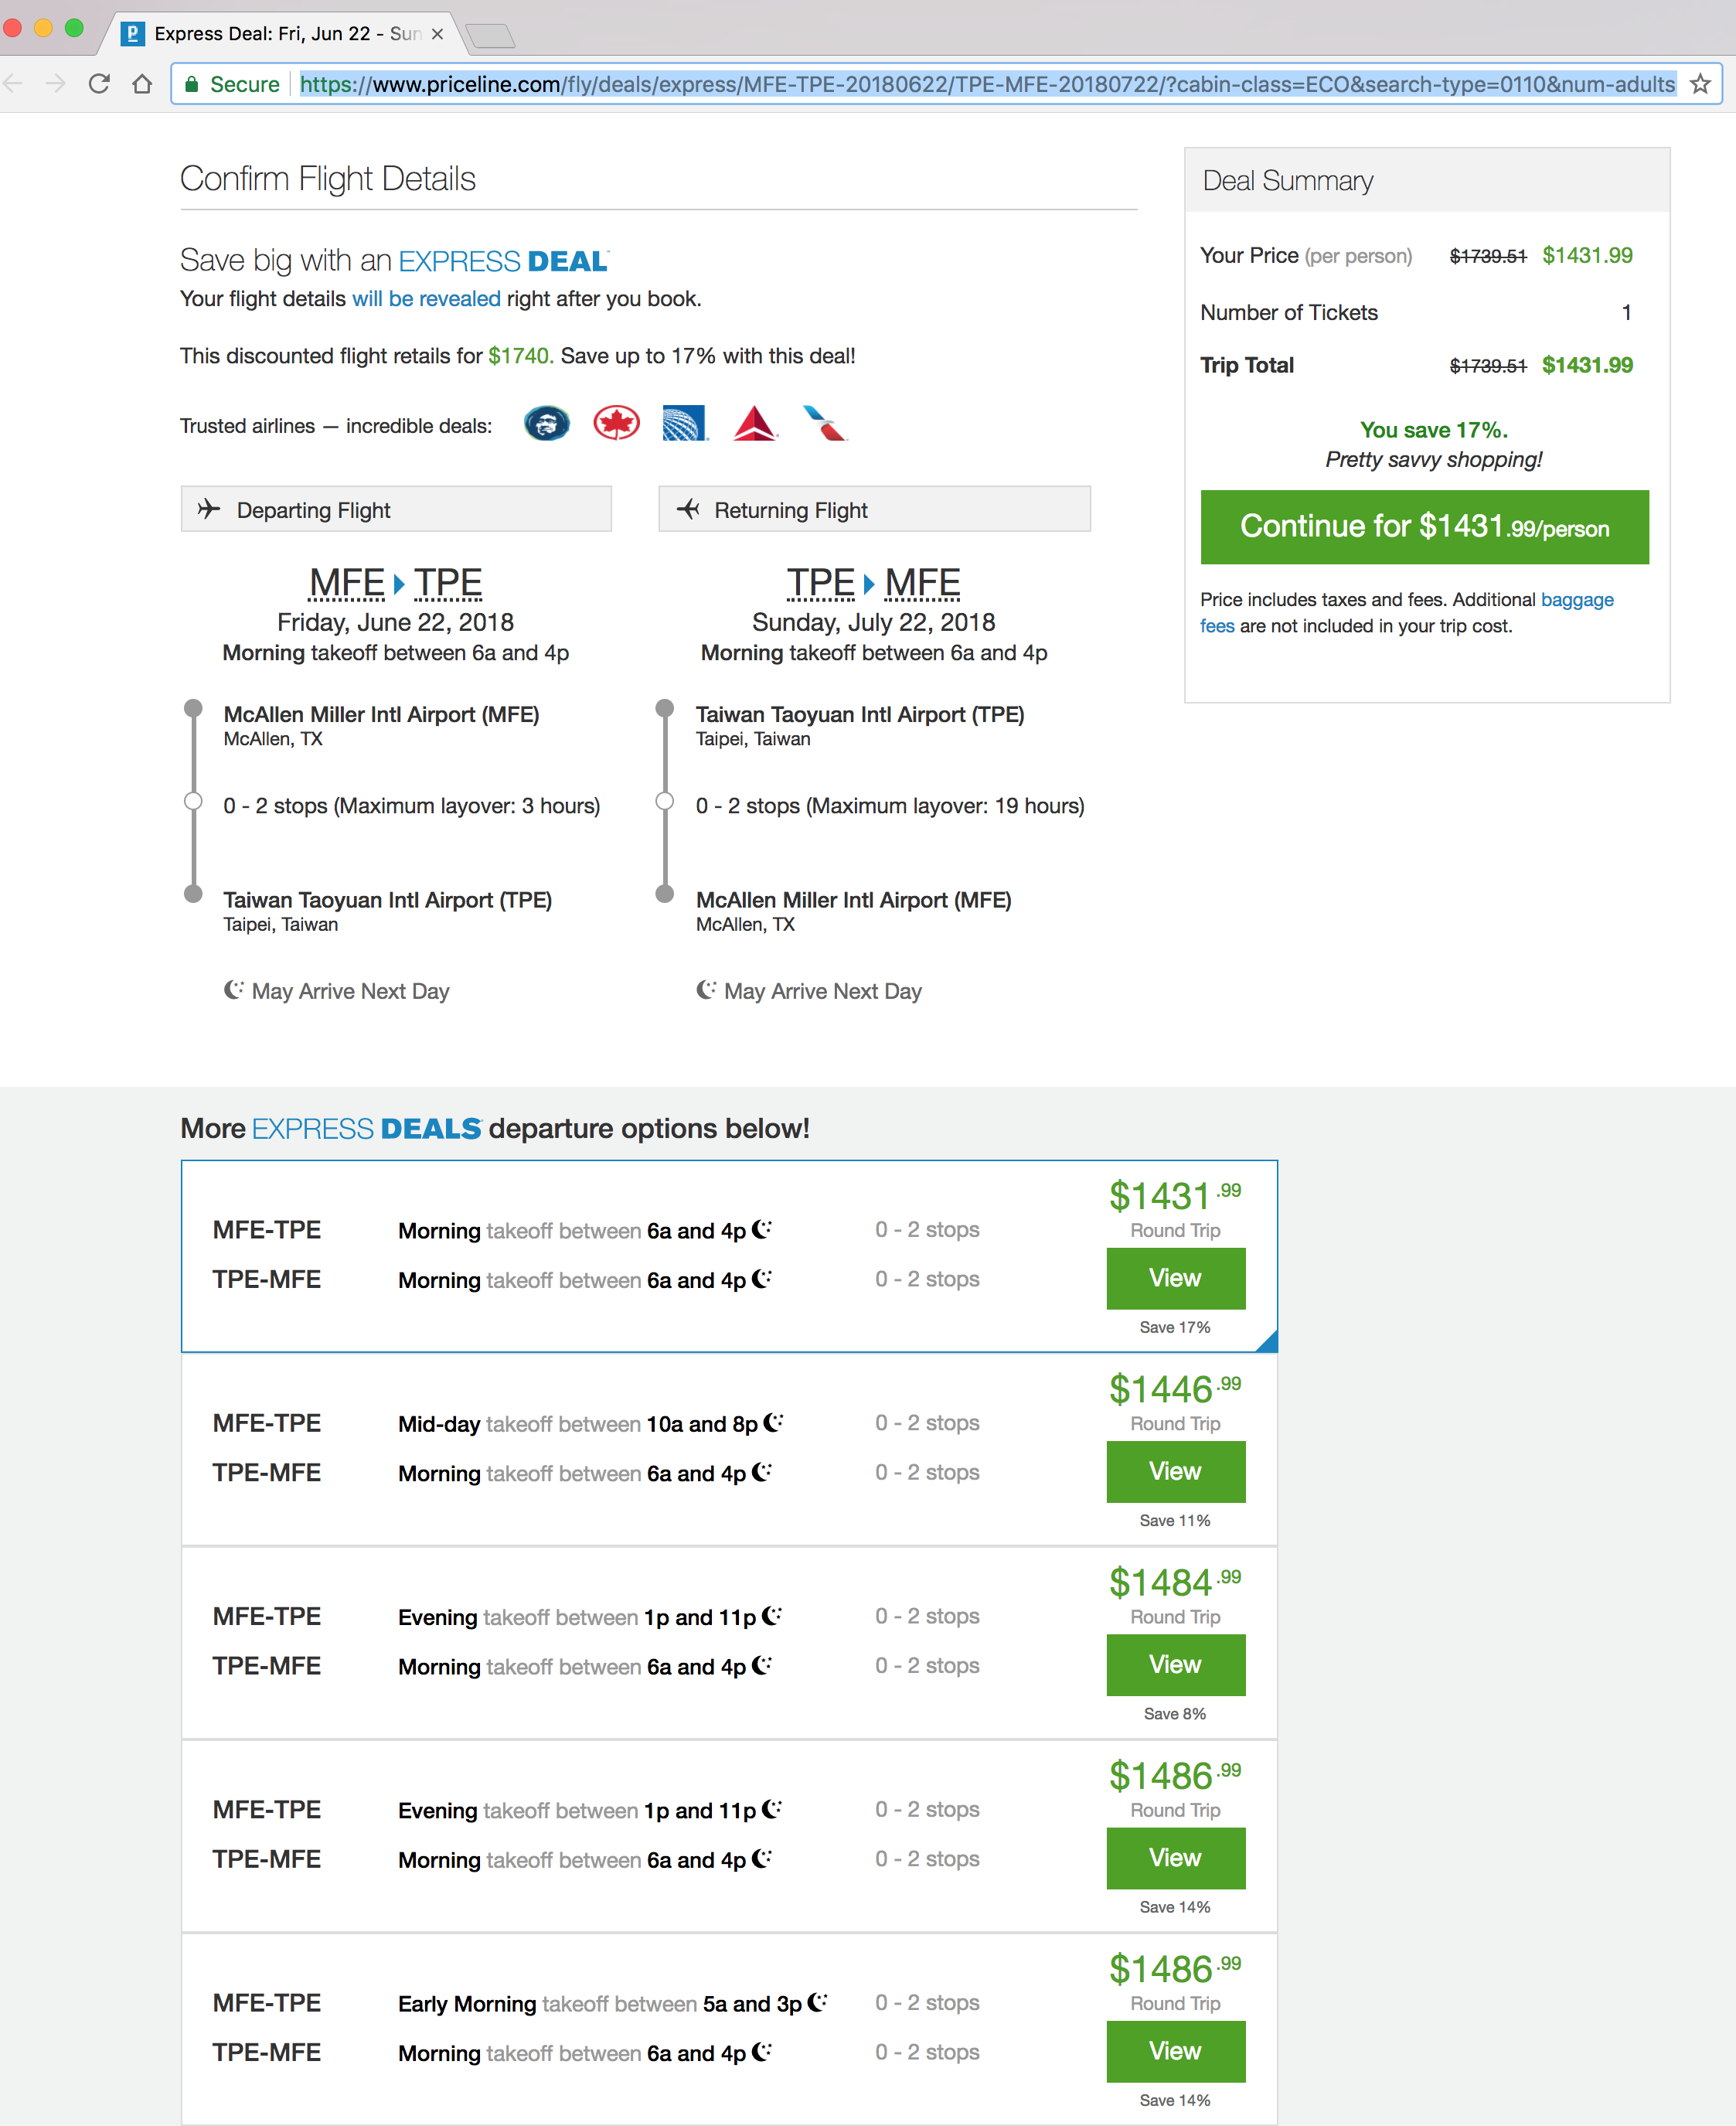Click the American Airlines logo icon
The width and height of the screenshot is (1736, 2126).
825,424
